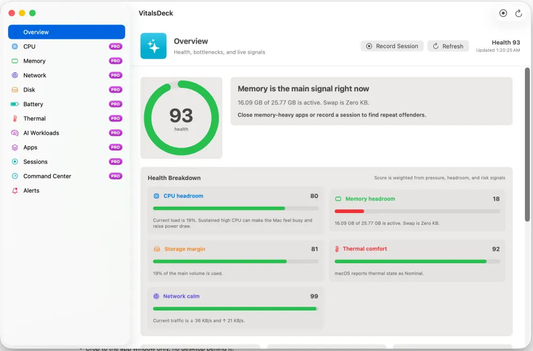Click the Network globe icon in sidebar

point(14,76)
